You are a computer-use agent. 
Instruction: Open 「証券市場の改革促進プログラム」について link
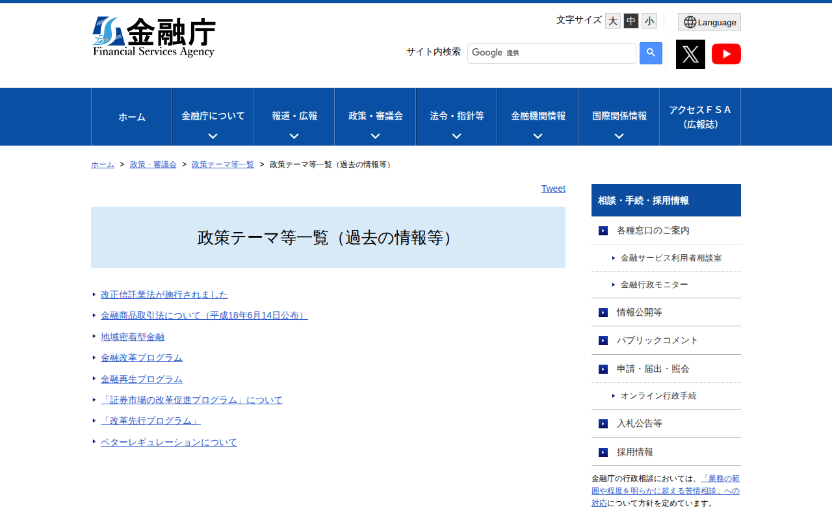(x=192, y=400)
